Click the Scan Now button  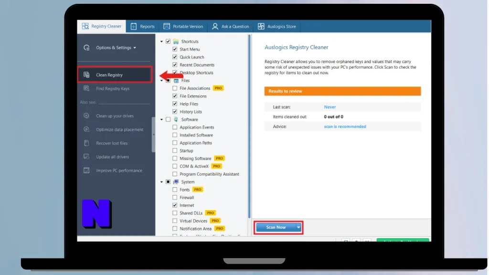(276, 227)
